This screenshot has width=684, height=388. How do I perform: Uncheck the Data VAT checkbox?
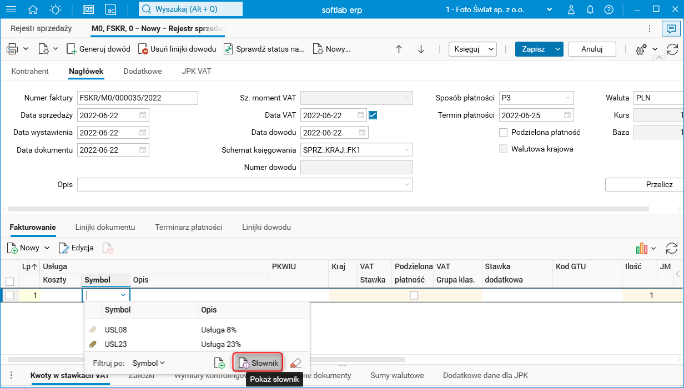tap(373, 115)
